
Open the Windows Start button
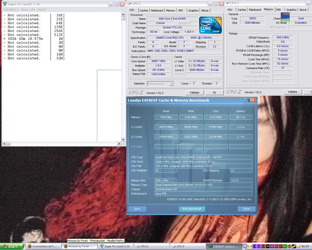click(12, 246)
